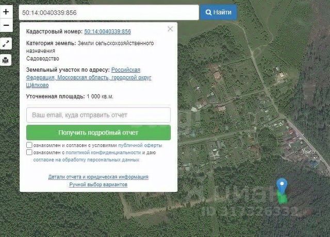Open публичной оферты link
Screen dimensions: 330x237
pos(140,145)
